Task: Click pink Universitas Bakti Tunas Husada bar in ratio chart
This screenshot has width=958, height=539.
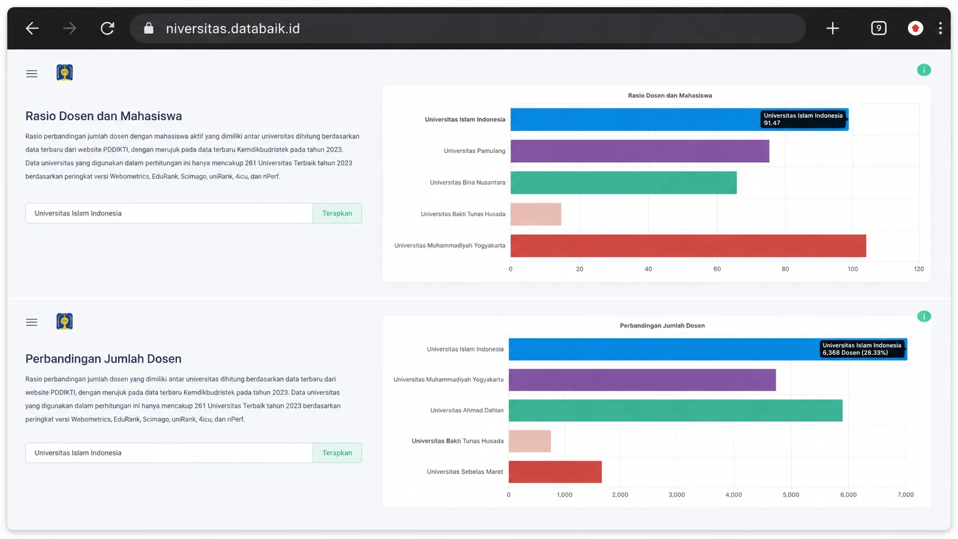Action: [536, 214]
